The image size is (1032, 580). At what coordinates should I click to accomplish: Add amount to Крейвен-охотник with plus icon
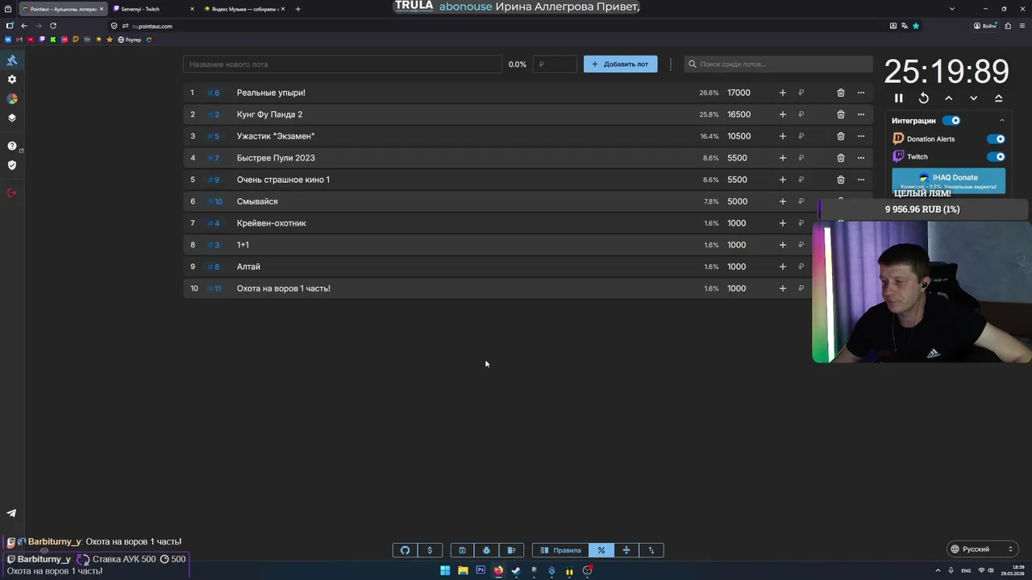782,223
